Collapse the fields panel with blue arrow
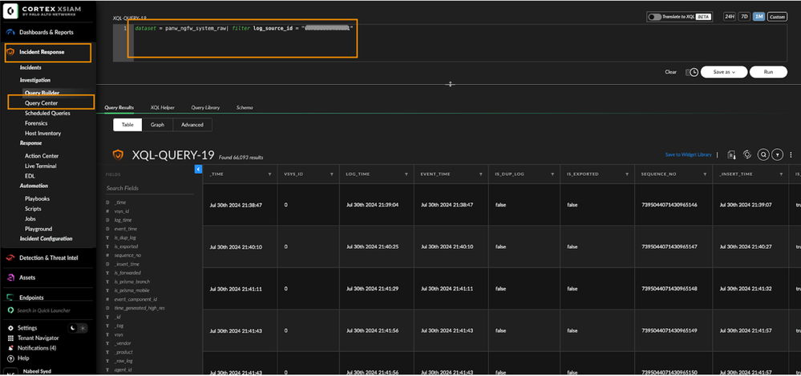The width and height of the screenshot is (801, 376). pyautogui.click(x=198, y=170)
